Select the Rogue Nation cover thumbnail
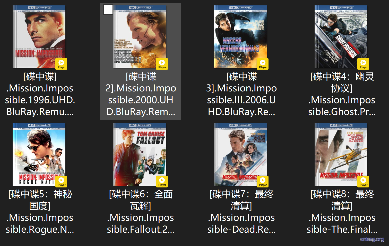The image size is (389, 246). [x=36, y=152]
